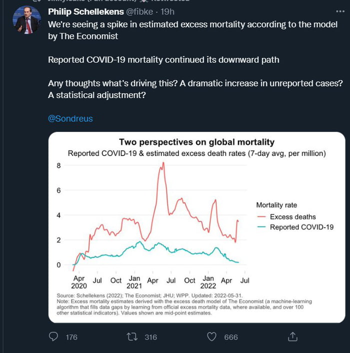
Task: Click the 666 likes count
Action: [231, 337]
